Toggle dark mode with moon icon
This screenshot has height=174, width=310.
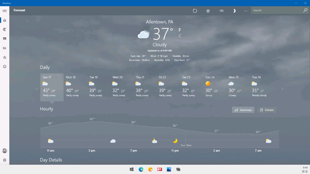234,11
